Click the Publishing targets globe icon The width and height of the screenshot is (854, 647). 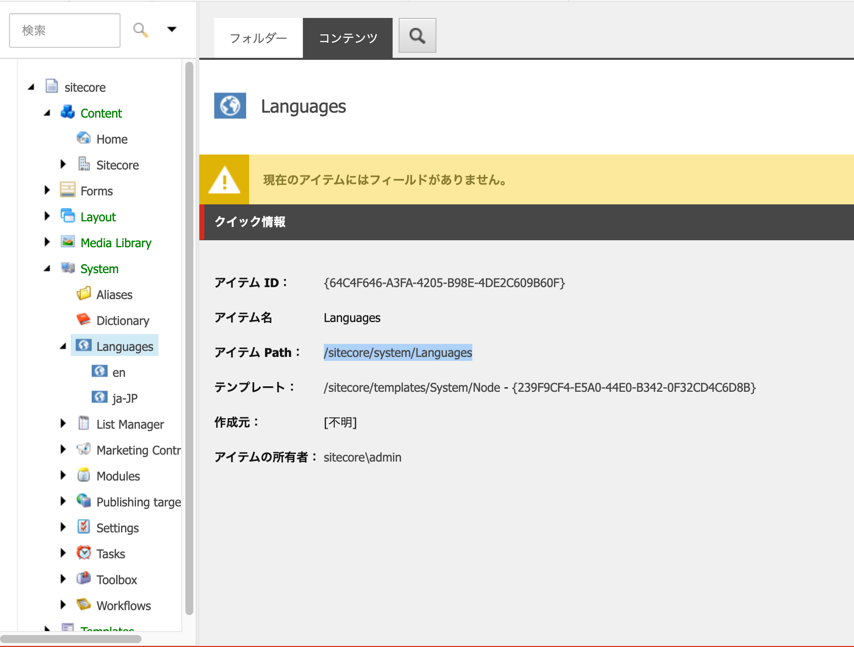click(x=84, y=501)
